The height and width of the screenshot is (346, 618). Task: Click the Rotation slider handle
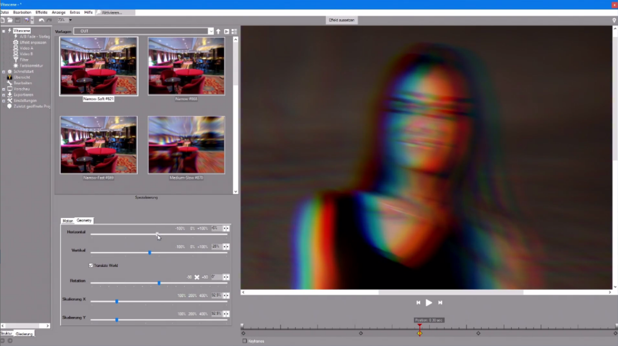coord(159,283)
